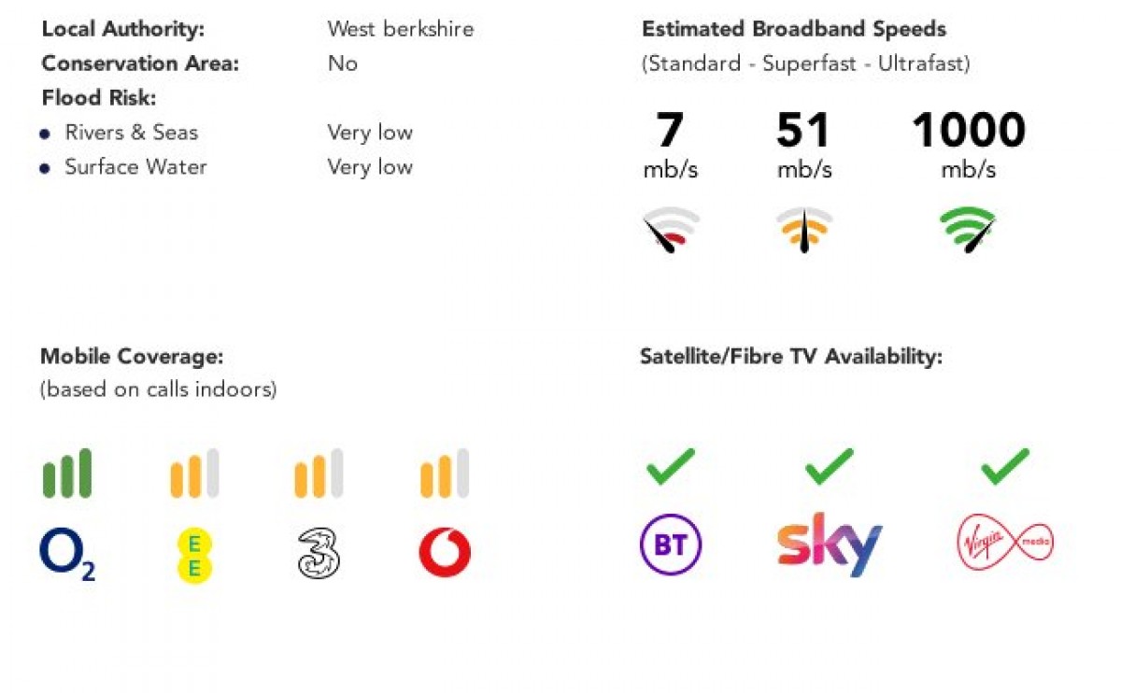Click the 1000 mb/s speed value

click(968, 131)
